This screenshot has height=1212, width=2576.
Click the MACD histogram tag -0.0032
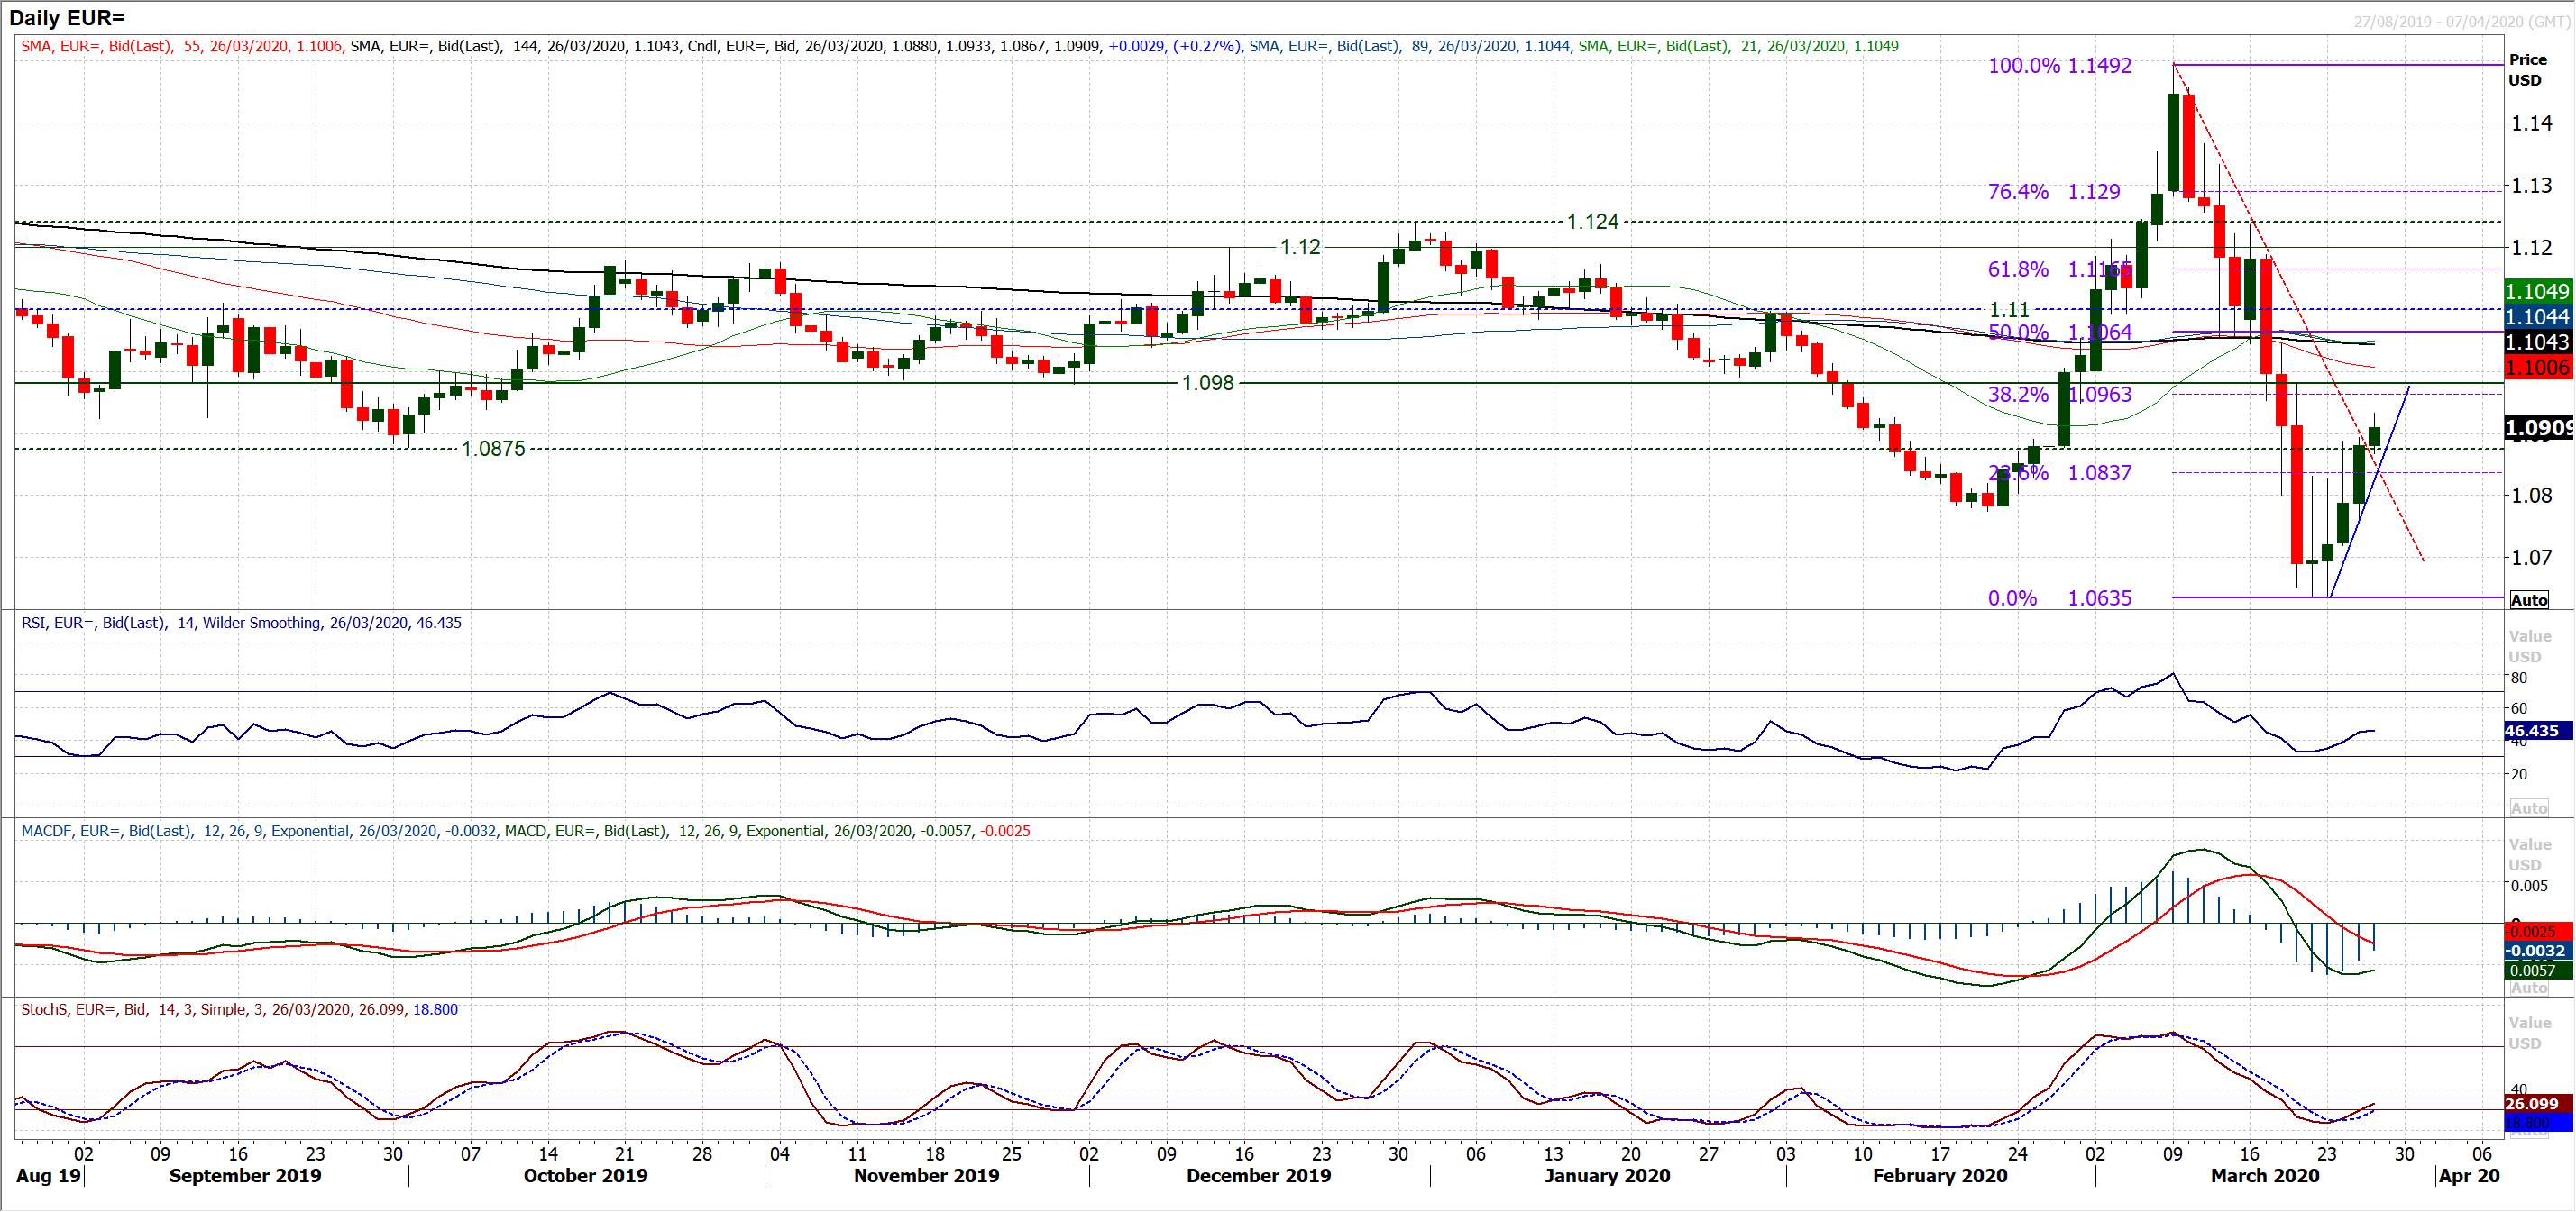2538,952
